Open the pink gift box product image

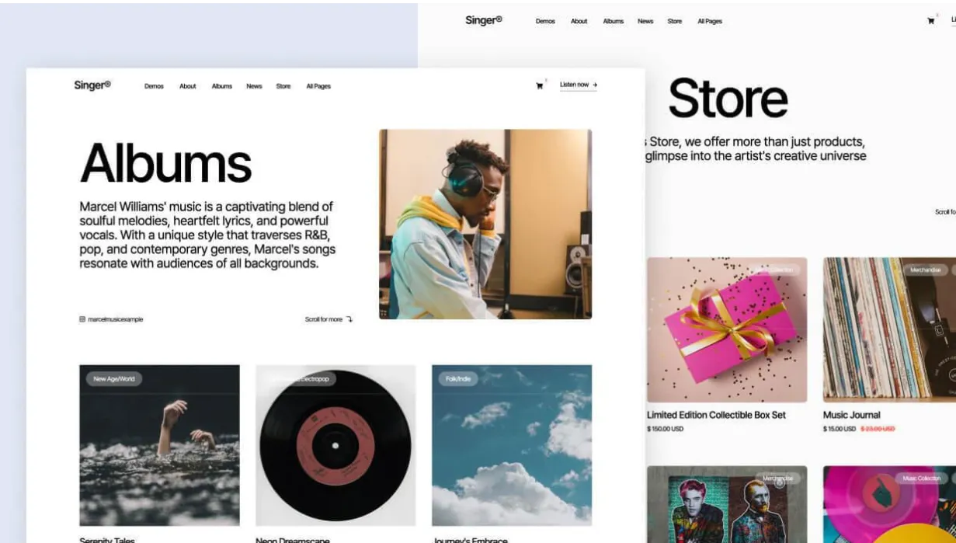tap(727, 330)
